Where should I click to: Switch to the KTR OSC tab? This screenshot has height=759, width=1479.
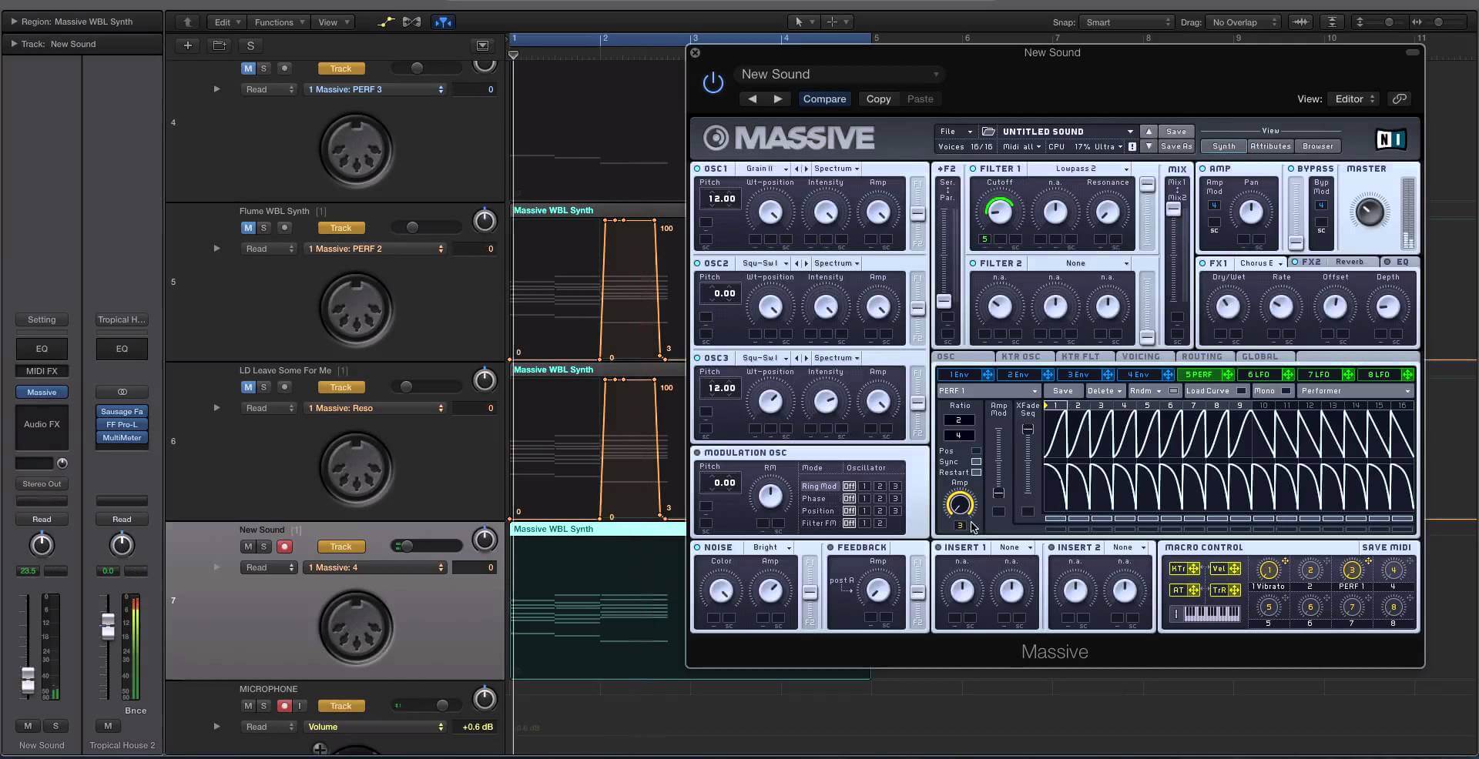pyautogui.click(x=1021, y=356)
